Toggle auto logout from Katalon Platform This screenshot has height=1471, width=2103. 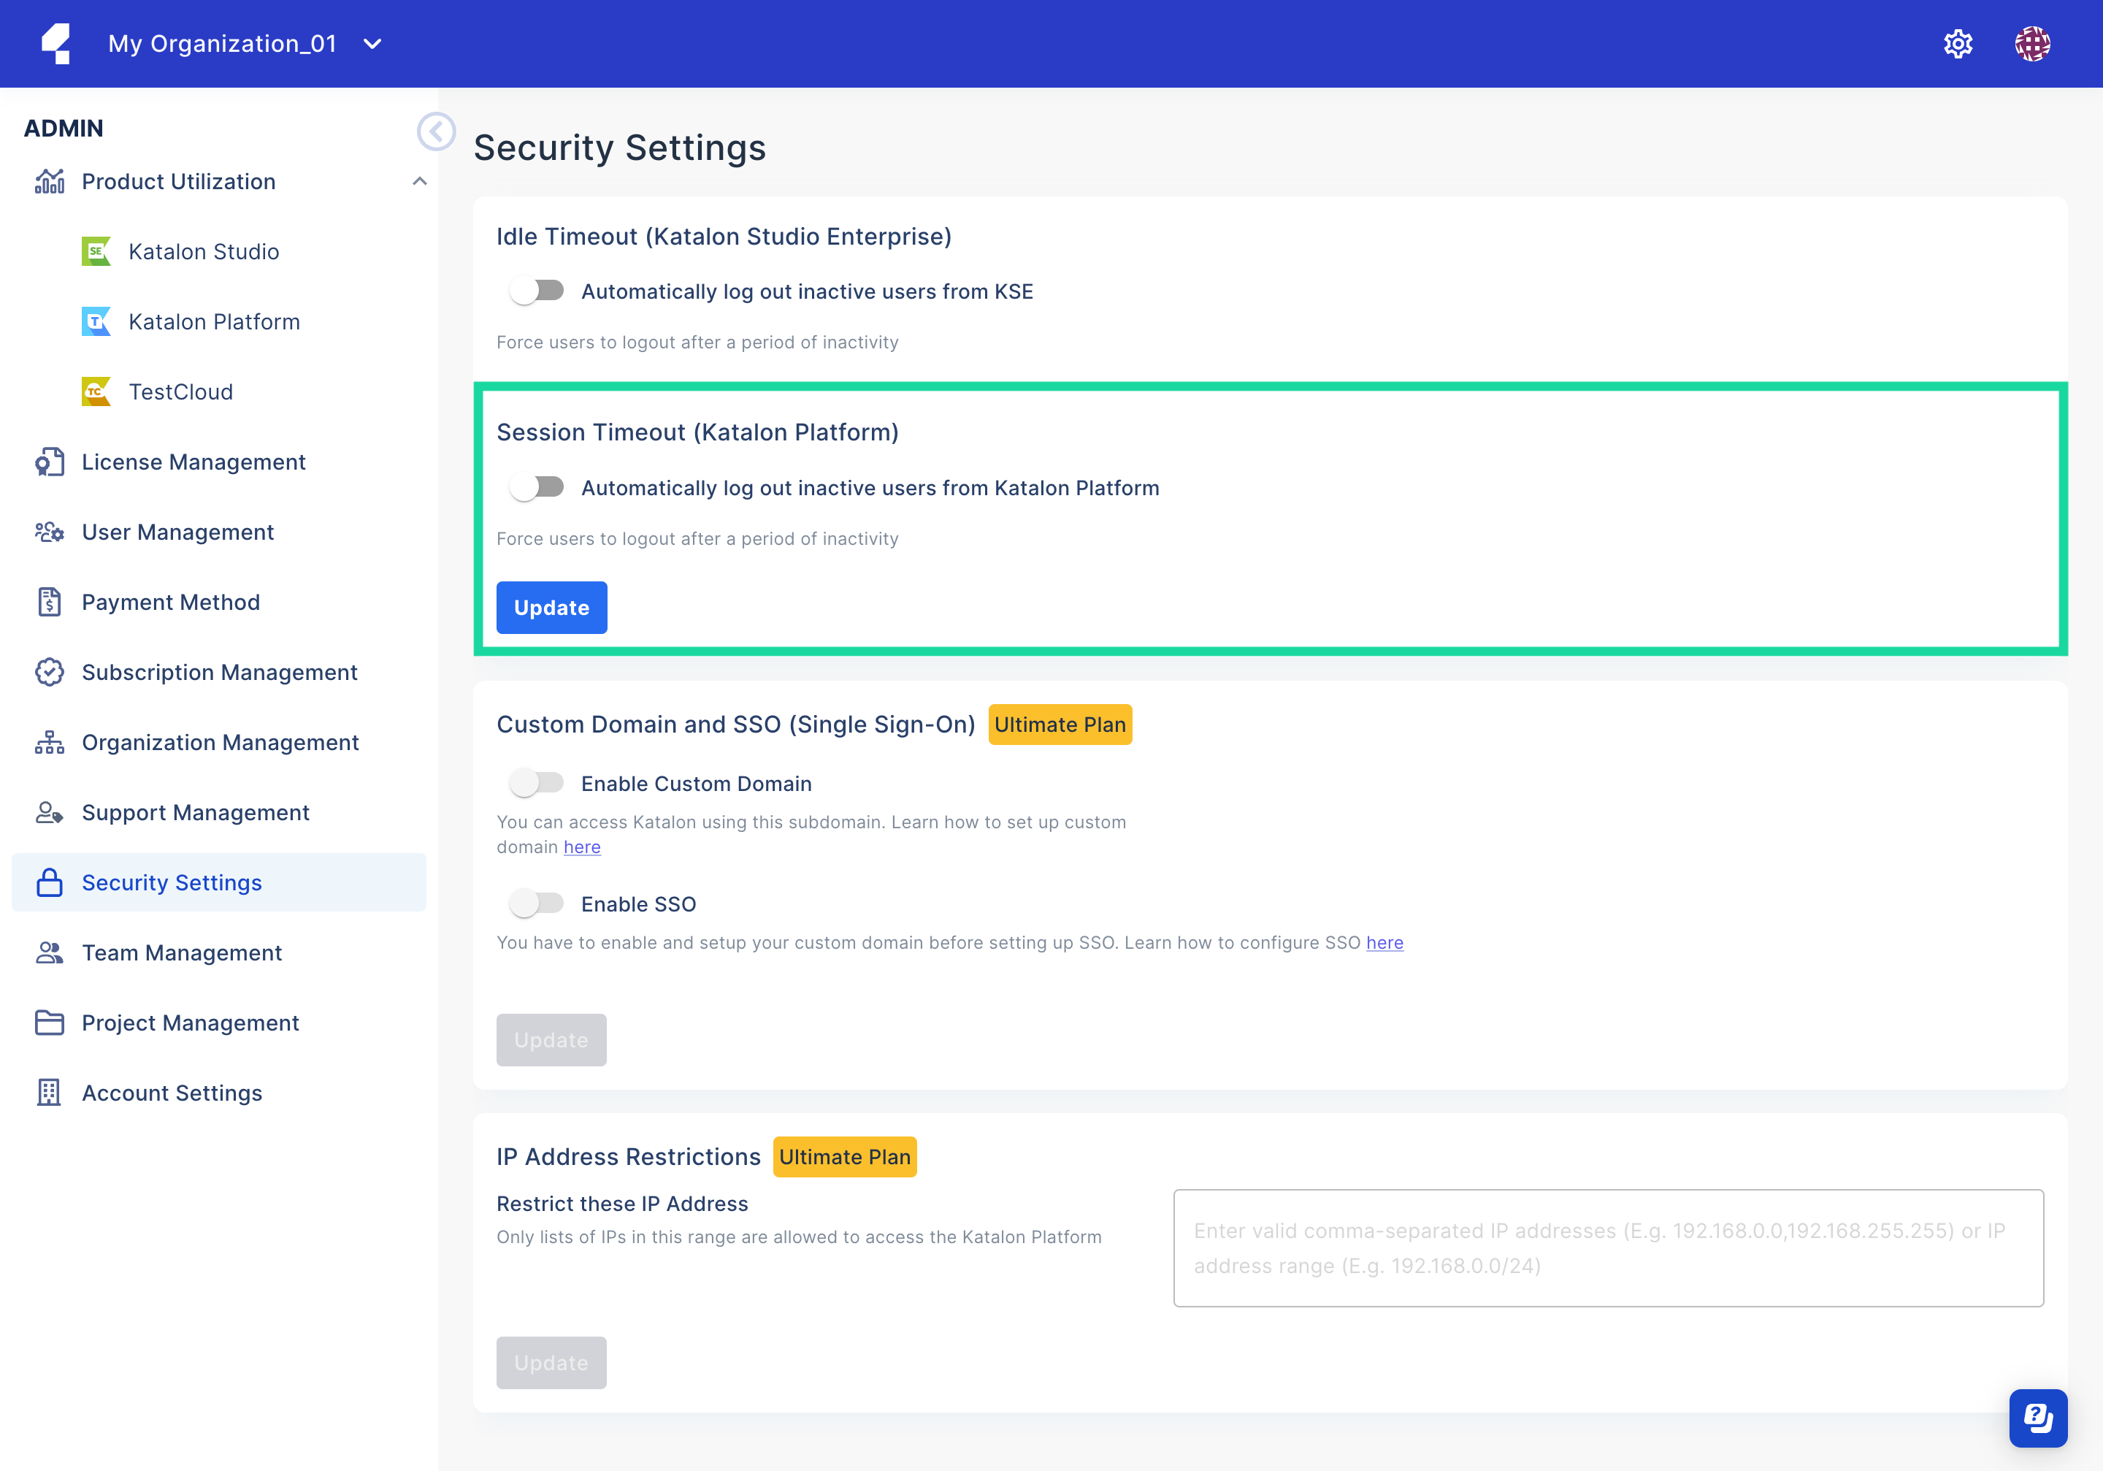pyautogui.click(x=537, y=487)
